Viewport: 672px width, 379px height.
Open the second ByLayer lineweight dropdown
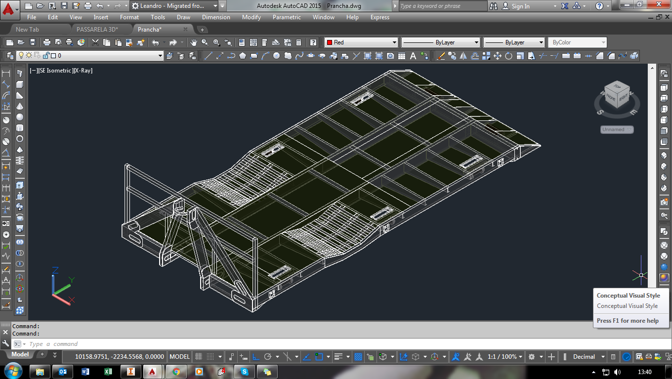(514, 42)
